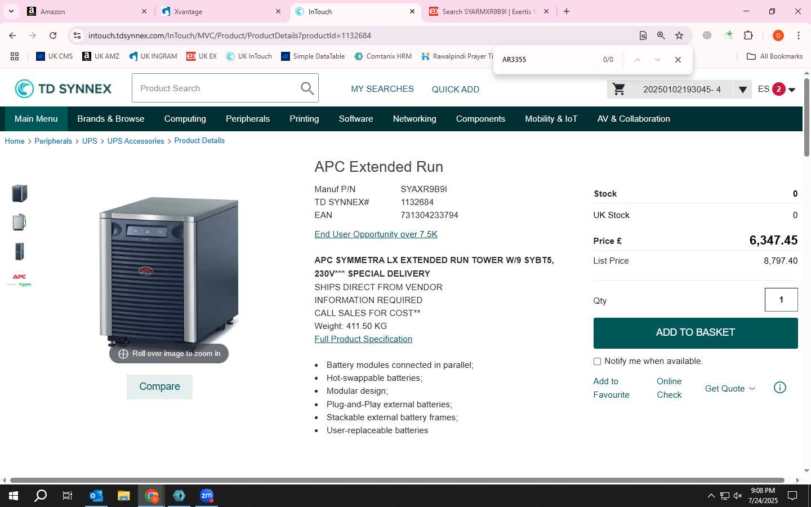Click the product search magnifier icon
Image resolution: width=811 pixels, height=507 pixels.
[307, 88]
